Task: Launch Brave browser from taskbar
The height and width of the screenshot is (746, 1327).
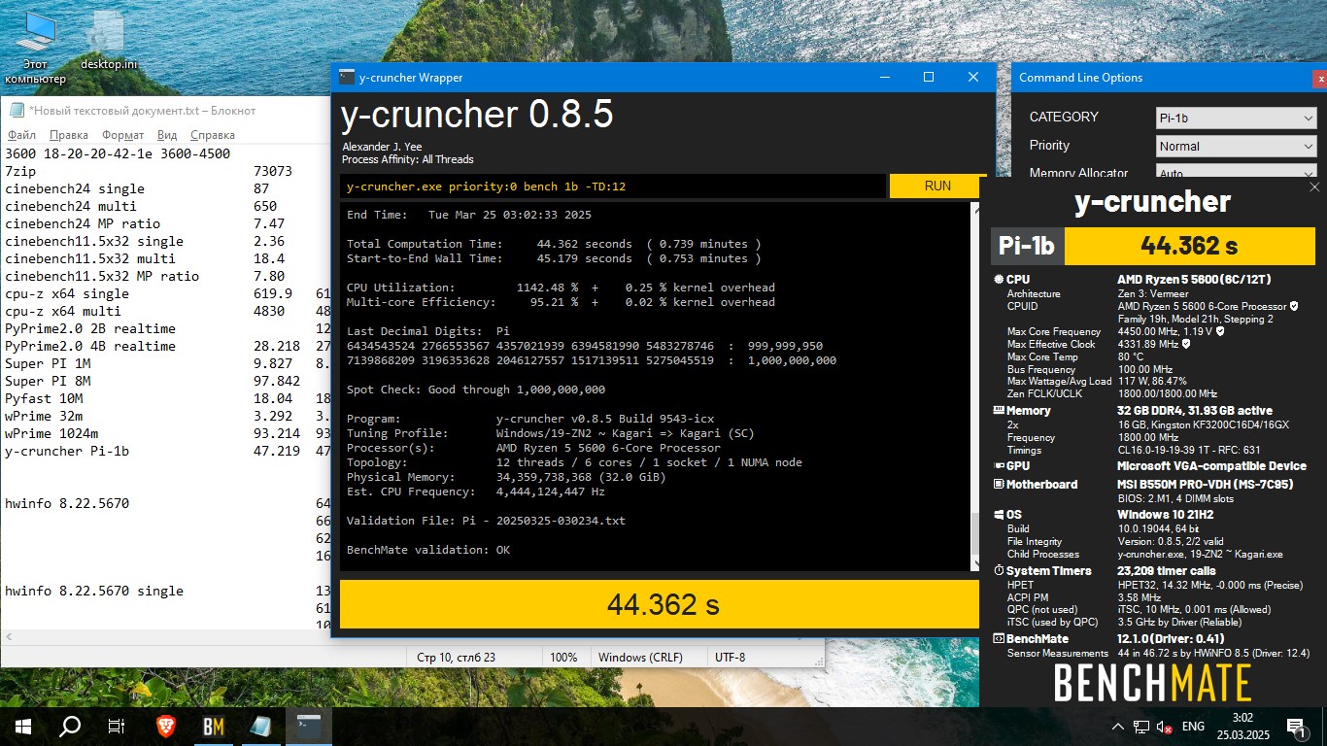Action: pyautogui.click(x=166, y=726)
